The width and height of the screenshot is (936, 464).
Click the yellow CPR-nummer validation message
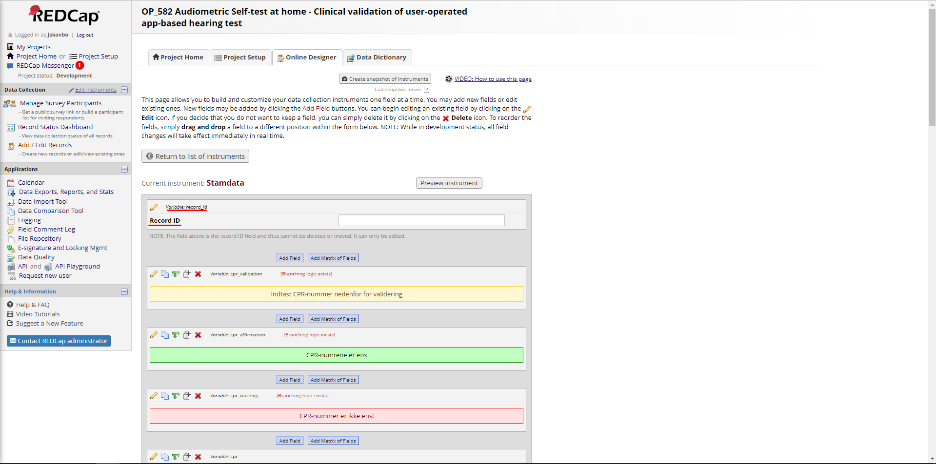(337, 294)
